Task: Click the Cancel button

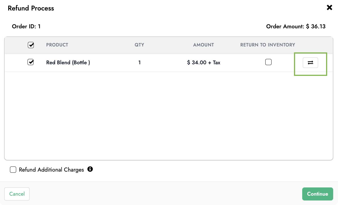Action: point(17,194)
